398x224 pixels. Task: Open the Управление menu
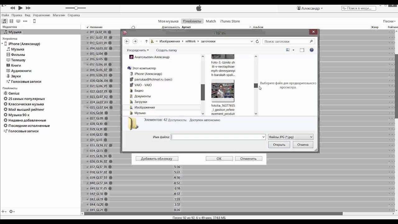tap(41, 15)
